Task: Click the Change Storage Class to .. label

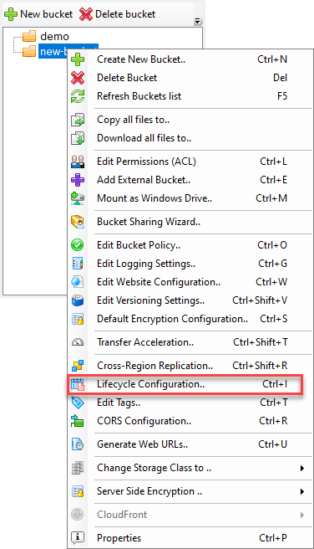Action: pos(154,468)
